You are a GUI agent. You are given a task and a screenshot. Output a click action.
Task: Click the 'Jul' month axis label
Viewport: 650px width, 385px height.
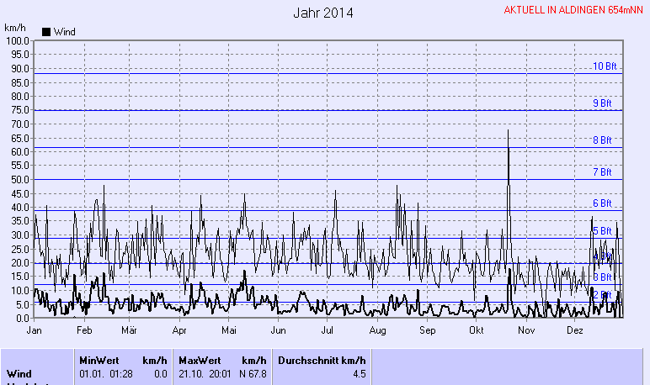[x=328, y=330]
